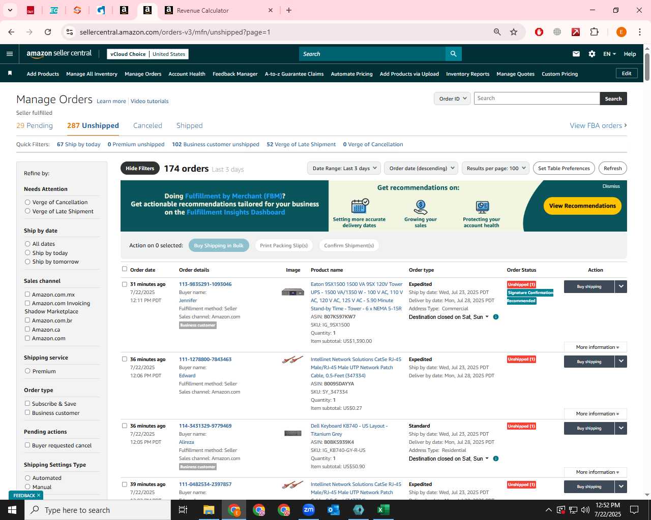Select the Ship by today radio filter
The width and height of the screenshot is (651, 520).
coord(27,253)
